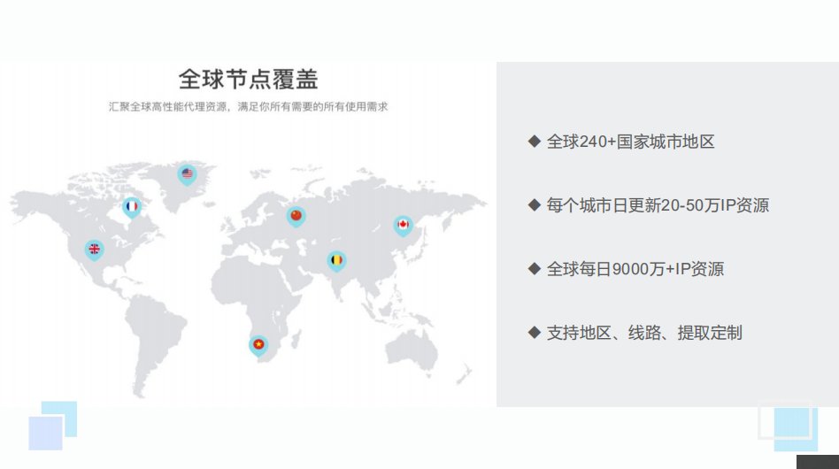Screen dimensions: 839x469
Task: Click the United Kingdom flag map pin
Action: 94,250
